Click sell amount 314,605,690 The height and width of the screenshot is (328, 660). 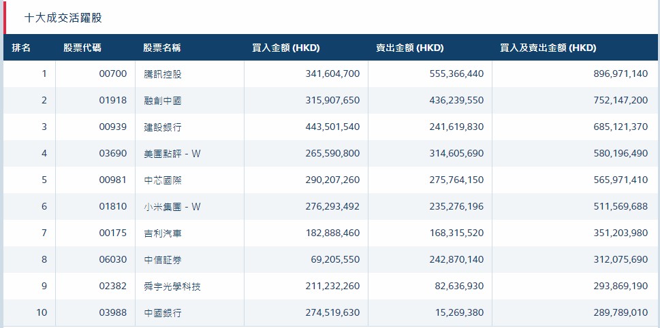click(x=457, y=154)
